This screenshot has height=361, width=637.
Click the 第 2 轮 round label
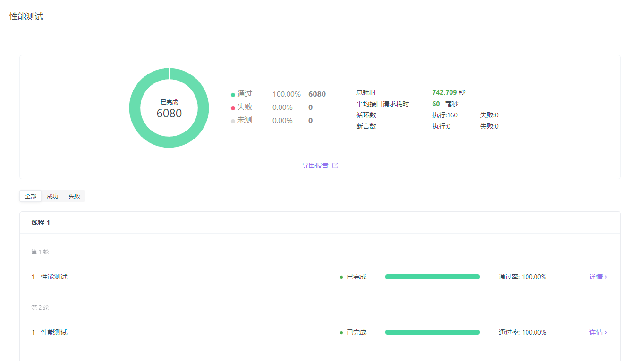(40, 308)
